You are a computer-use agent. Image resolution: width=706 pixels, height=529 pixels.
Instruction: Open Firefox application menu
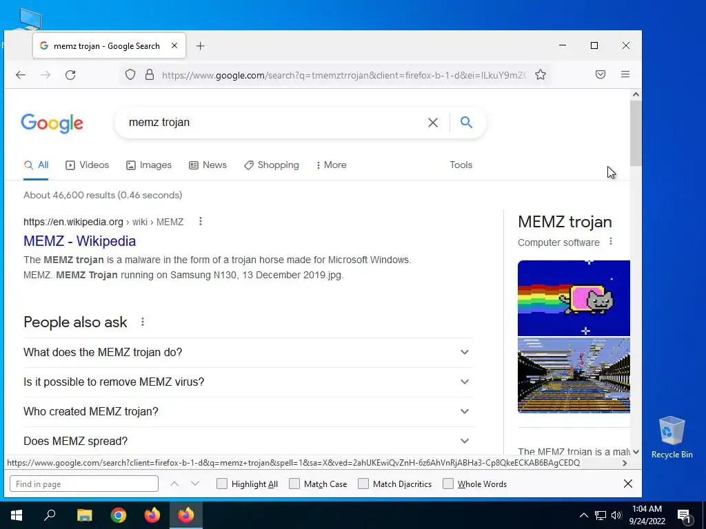pos(625,74)
